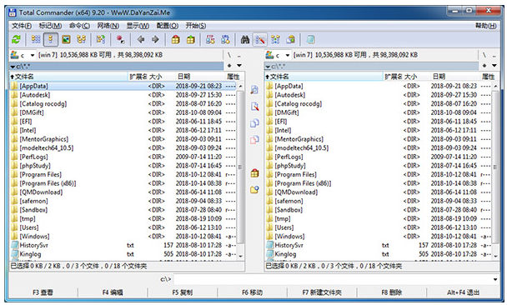This screenshot has height=305, width=512.
Task: Open left panel favorites asterisk button
Action: pos(229,66)
